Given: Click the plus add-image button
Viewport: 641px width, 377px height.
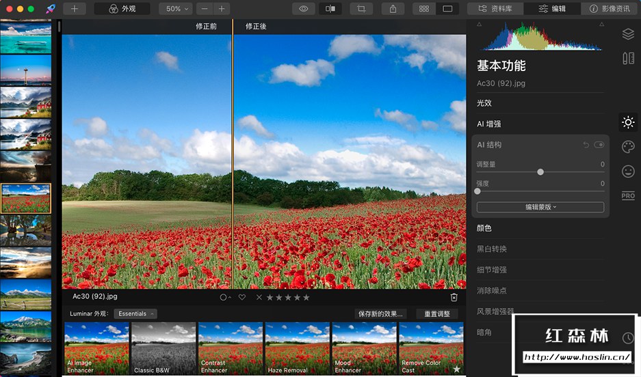Looking at the screenshot, I should 74,9.
